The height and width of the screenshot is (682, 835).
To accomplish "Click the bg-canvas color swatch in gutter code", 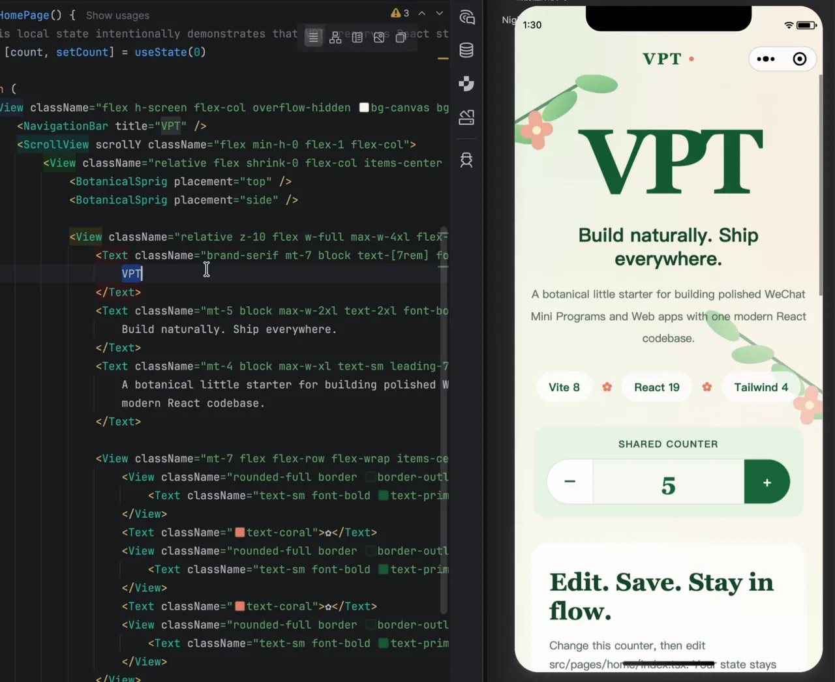I will (x=364, y=108).
